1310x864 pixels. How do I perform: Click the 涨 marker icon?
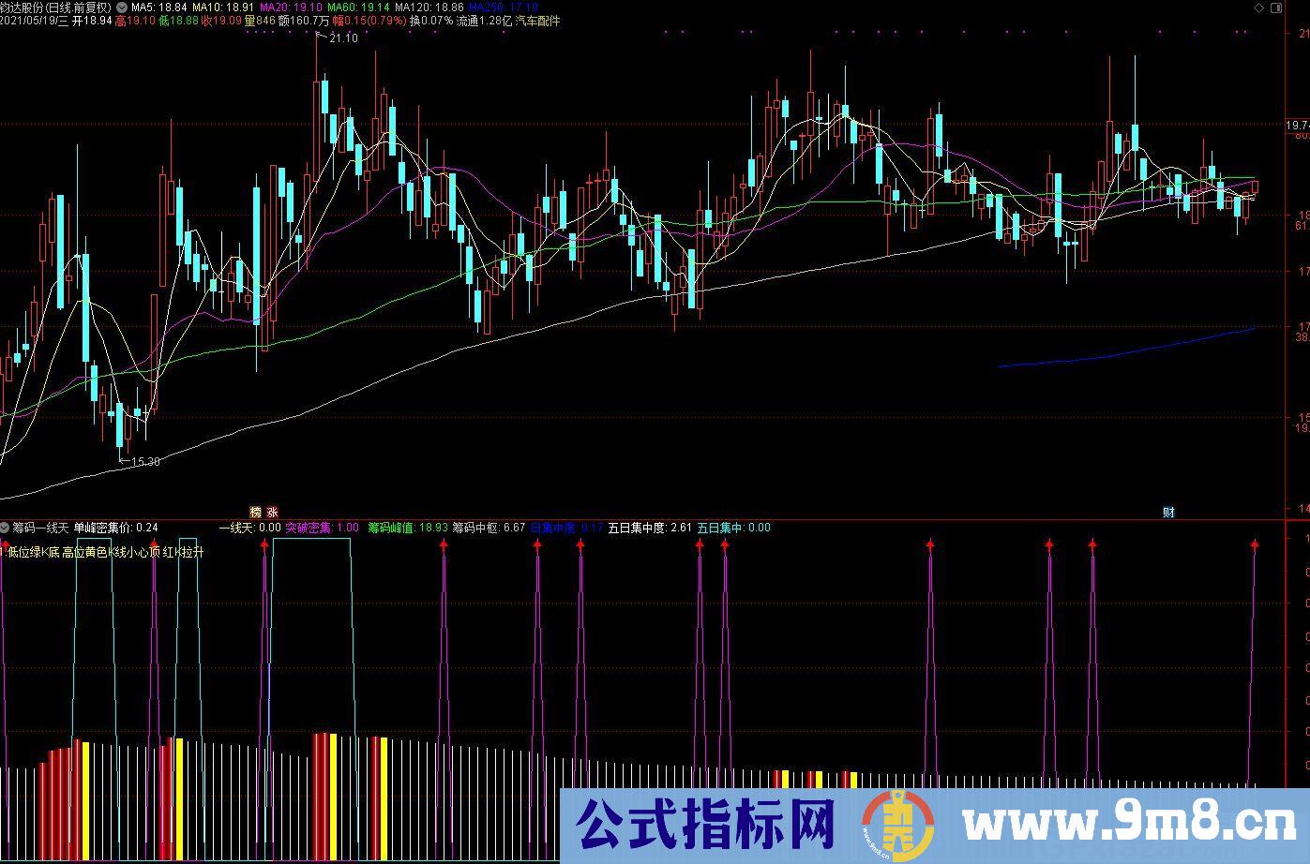click(x=273, y=512)
